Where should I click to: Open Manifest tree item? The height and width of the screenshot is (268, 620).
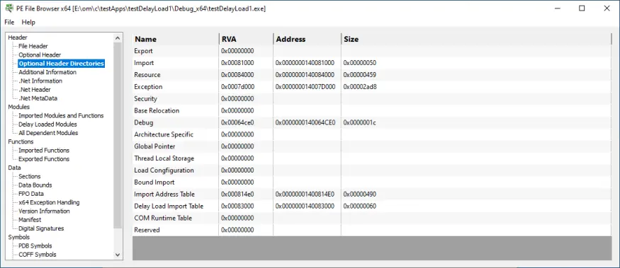click(30, 220)
